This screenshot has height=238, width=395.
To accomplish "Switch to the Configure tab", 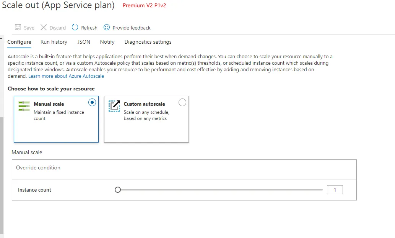I will [19, 42].
